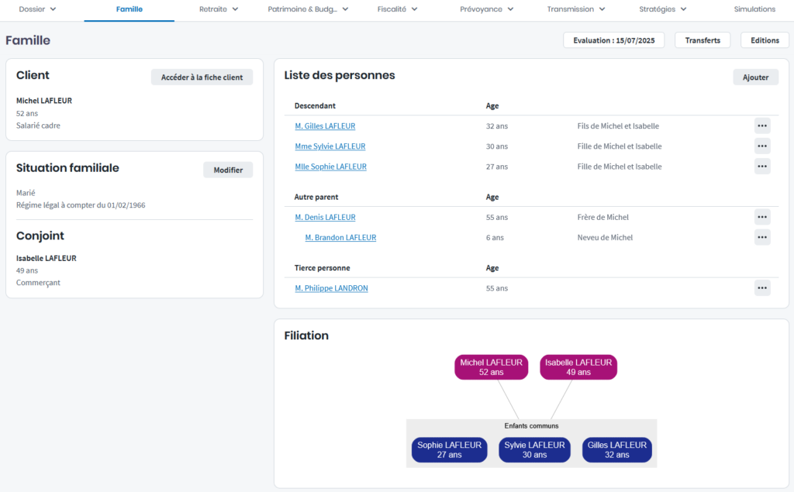The width and height of the screenshot is (794, 492).
Task: Add a person with Ajouter button
Action: pos(755,77)
